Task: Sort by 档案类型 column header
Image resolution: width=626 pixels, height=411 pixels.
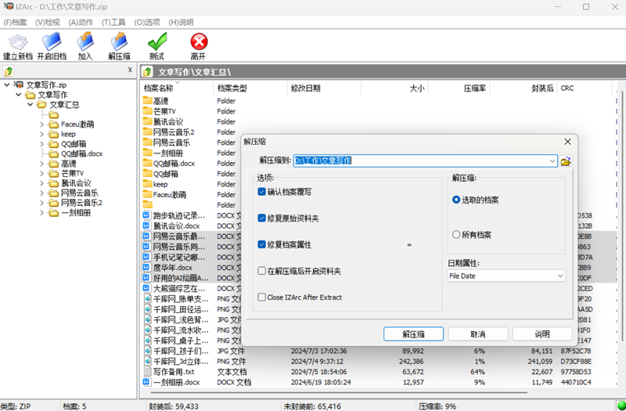Action: point(250,88)
